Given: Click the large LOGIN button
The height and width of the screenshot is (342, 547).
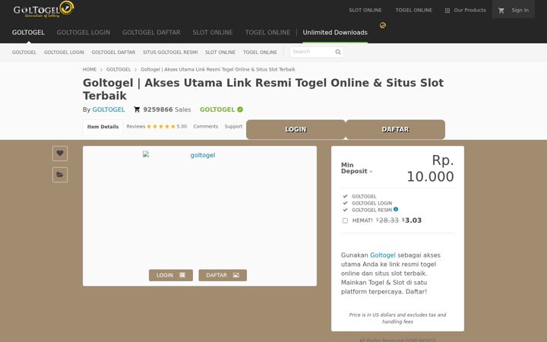Looking at the screenshot, I should coord(296,129).
